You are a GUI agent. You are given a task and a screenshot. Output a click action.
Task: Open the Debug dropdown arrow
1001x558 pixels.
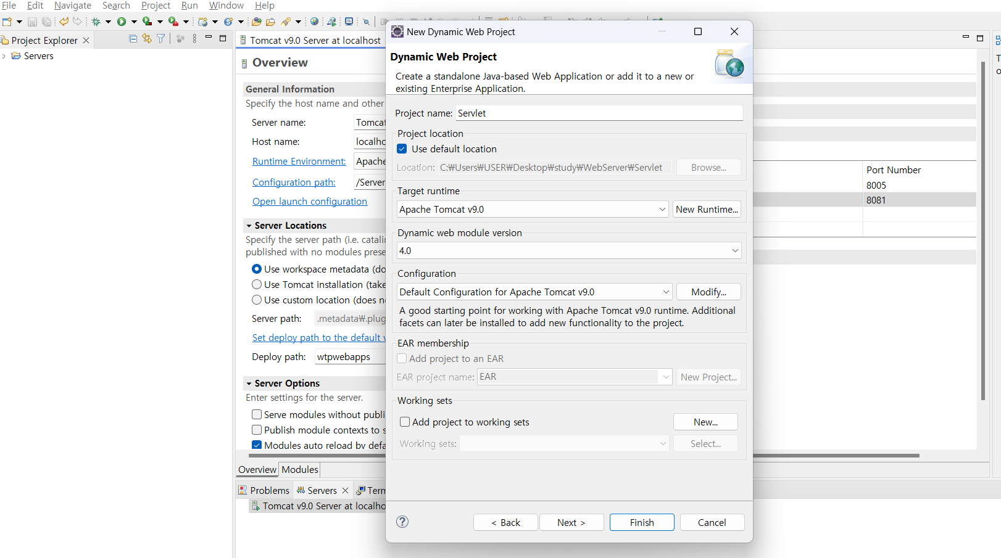[x=108, y=22]
